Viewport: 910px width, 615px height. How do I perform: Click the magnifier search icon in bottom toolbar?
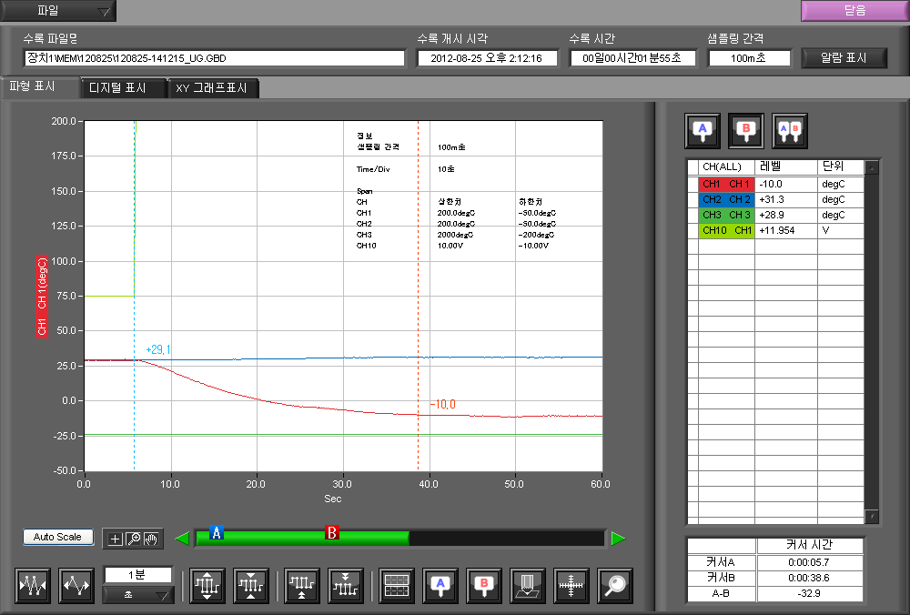[x=615, y=587]
